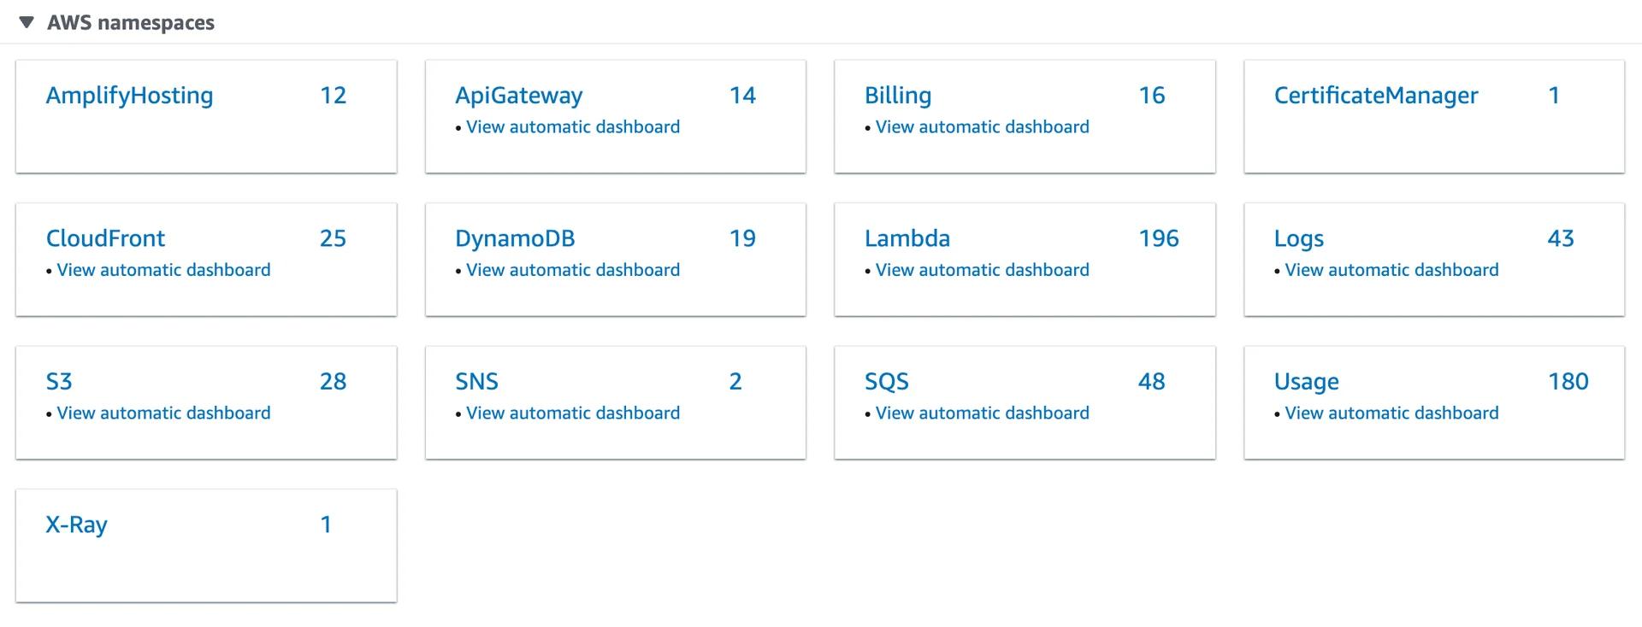The height and width of the screenshot is (627, 1642).
Task: View automatic dashboard for SNS
Action: click(572, 413)
